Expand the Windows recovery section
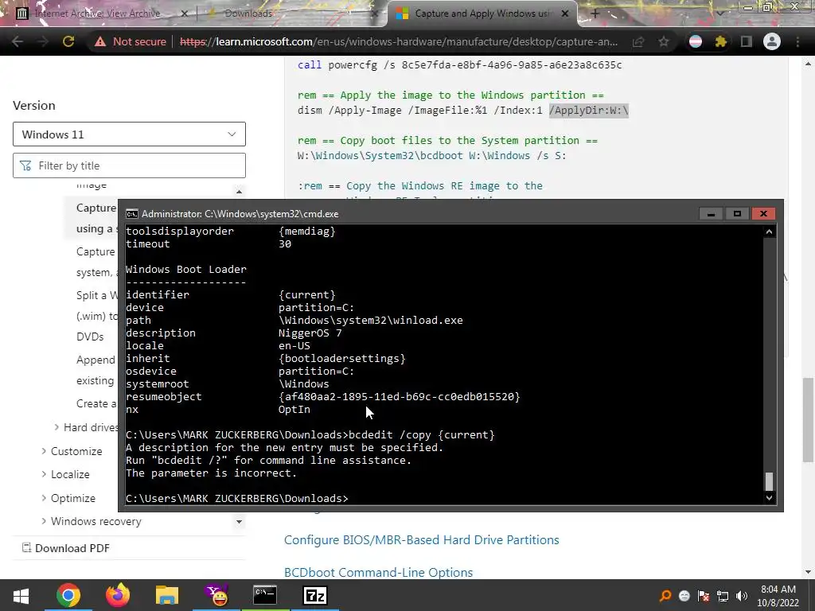Image resolution: width=815 pixels, height=611 pixels. point(45,521)
